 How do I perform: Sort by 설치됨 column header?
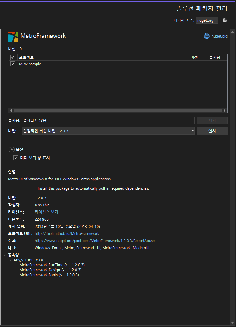(x=217, y=57)
